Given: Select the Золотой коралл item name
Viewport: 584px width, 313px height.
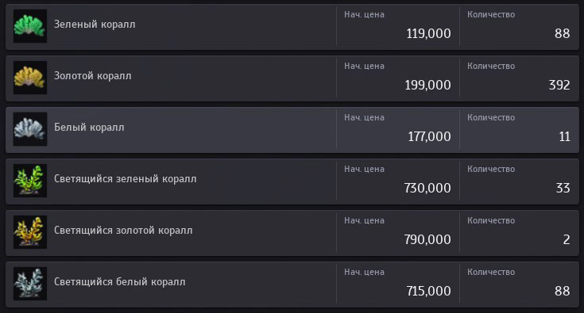Looking at the screenshot, I should (93, 76).
